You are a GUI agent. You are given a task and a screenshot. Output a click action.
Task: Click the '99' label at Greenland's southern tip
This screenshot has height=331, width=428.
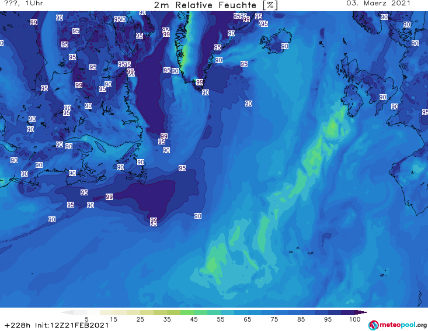coord(200,82)
